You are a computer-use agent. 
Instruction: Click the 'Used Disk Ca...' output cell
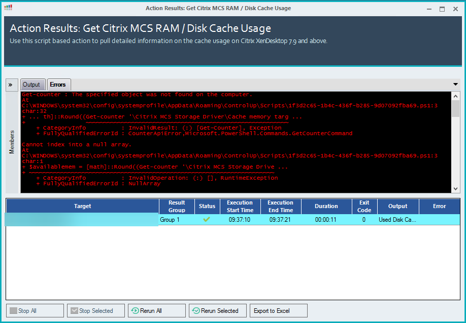[397, 220]
